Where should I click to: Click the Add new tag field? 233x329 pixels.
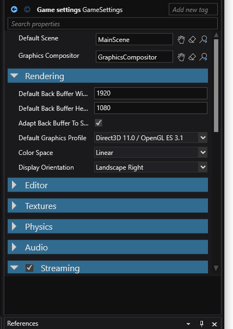point(193,9)
